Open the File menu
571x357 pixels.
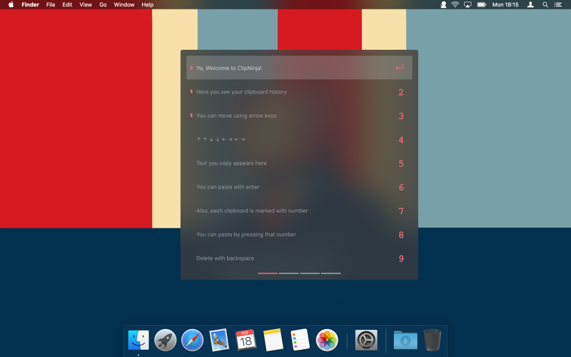pos(51,4)
